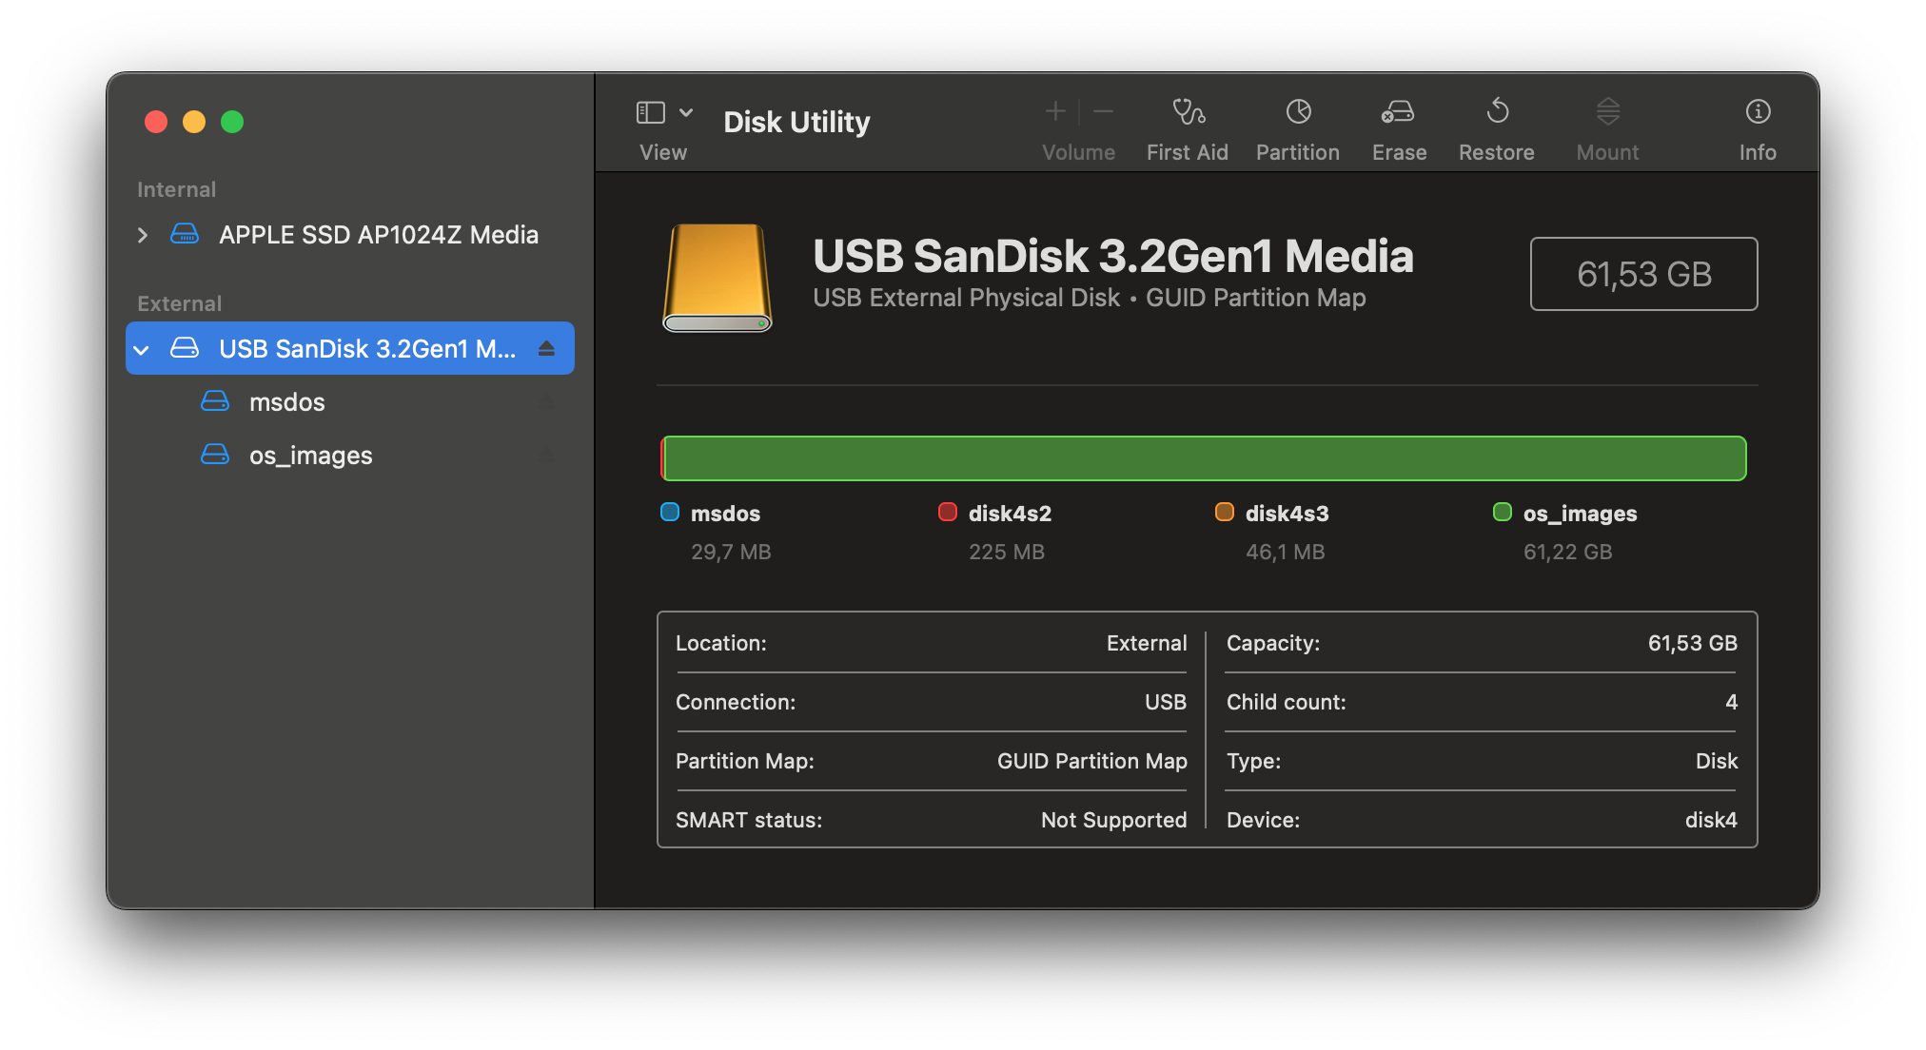Screen dimensions: 1926x1050
Task: Click the os_images 61,22 GB size
Action: [1568, 552]
